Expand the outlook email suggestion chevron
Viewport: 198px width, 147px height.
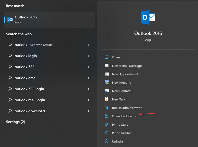88,78
